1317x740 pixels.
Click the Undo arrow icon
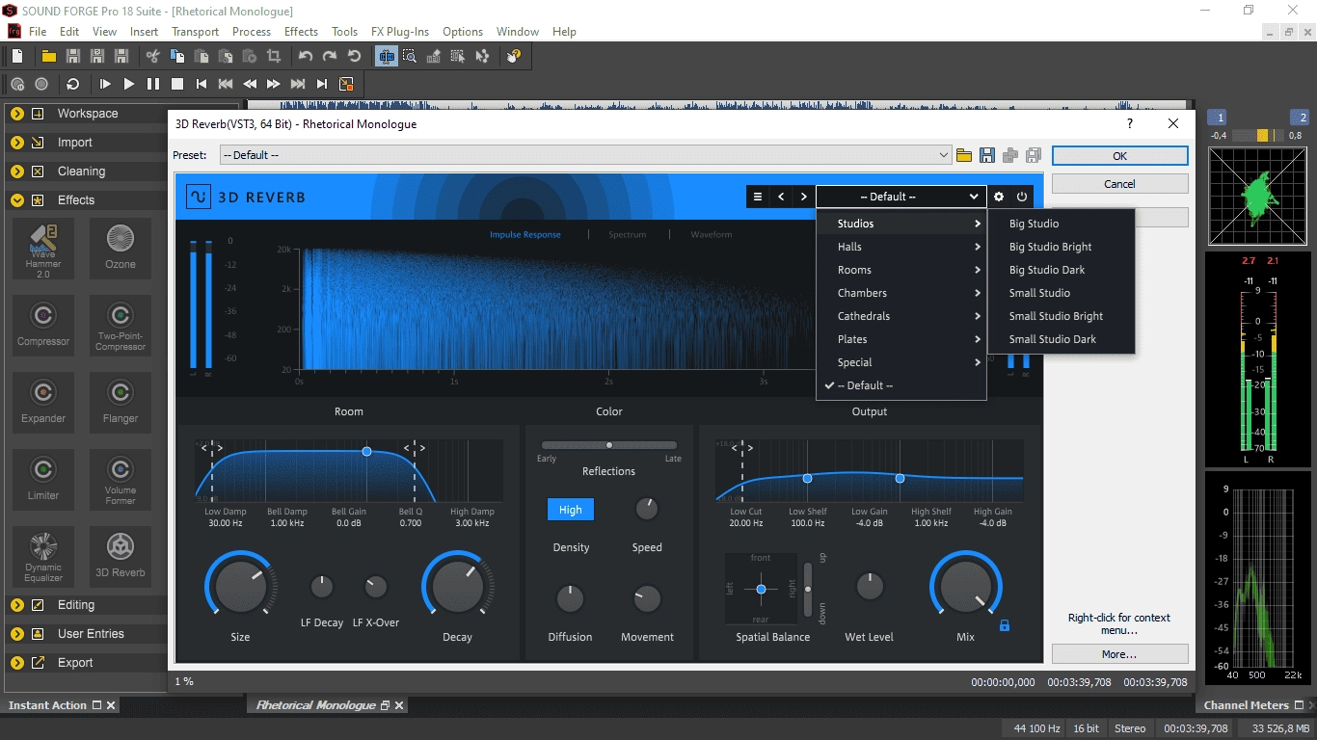[306, 56]
